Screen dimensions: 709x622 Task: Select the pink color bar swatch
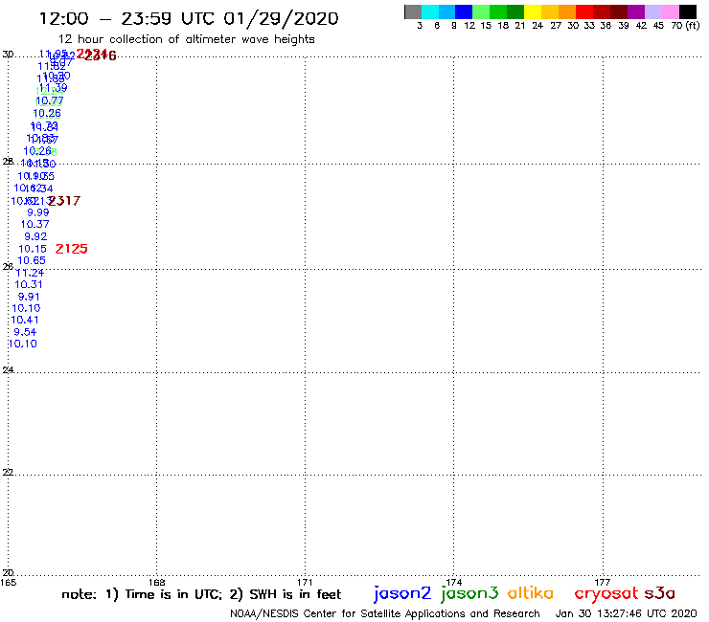coord(670,11)
